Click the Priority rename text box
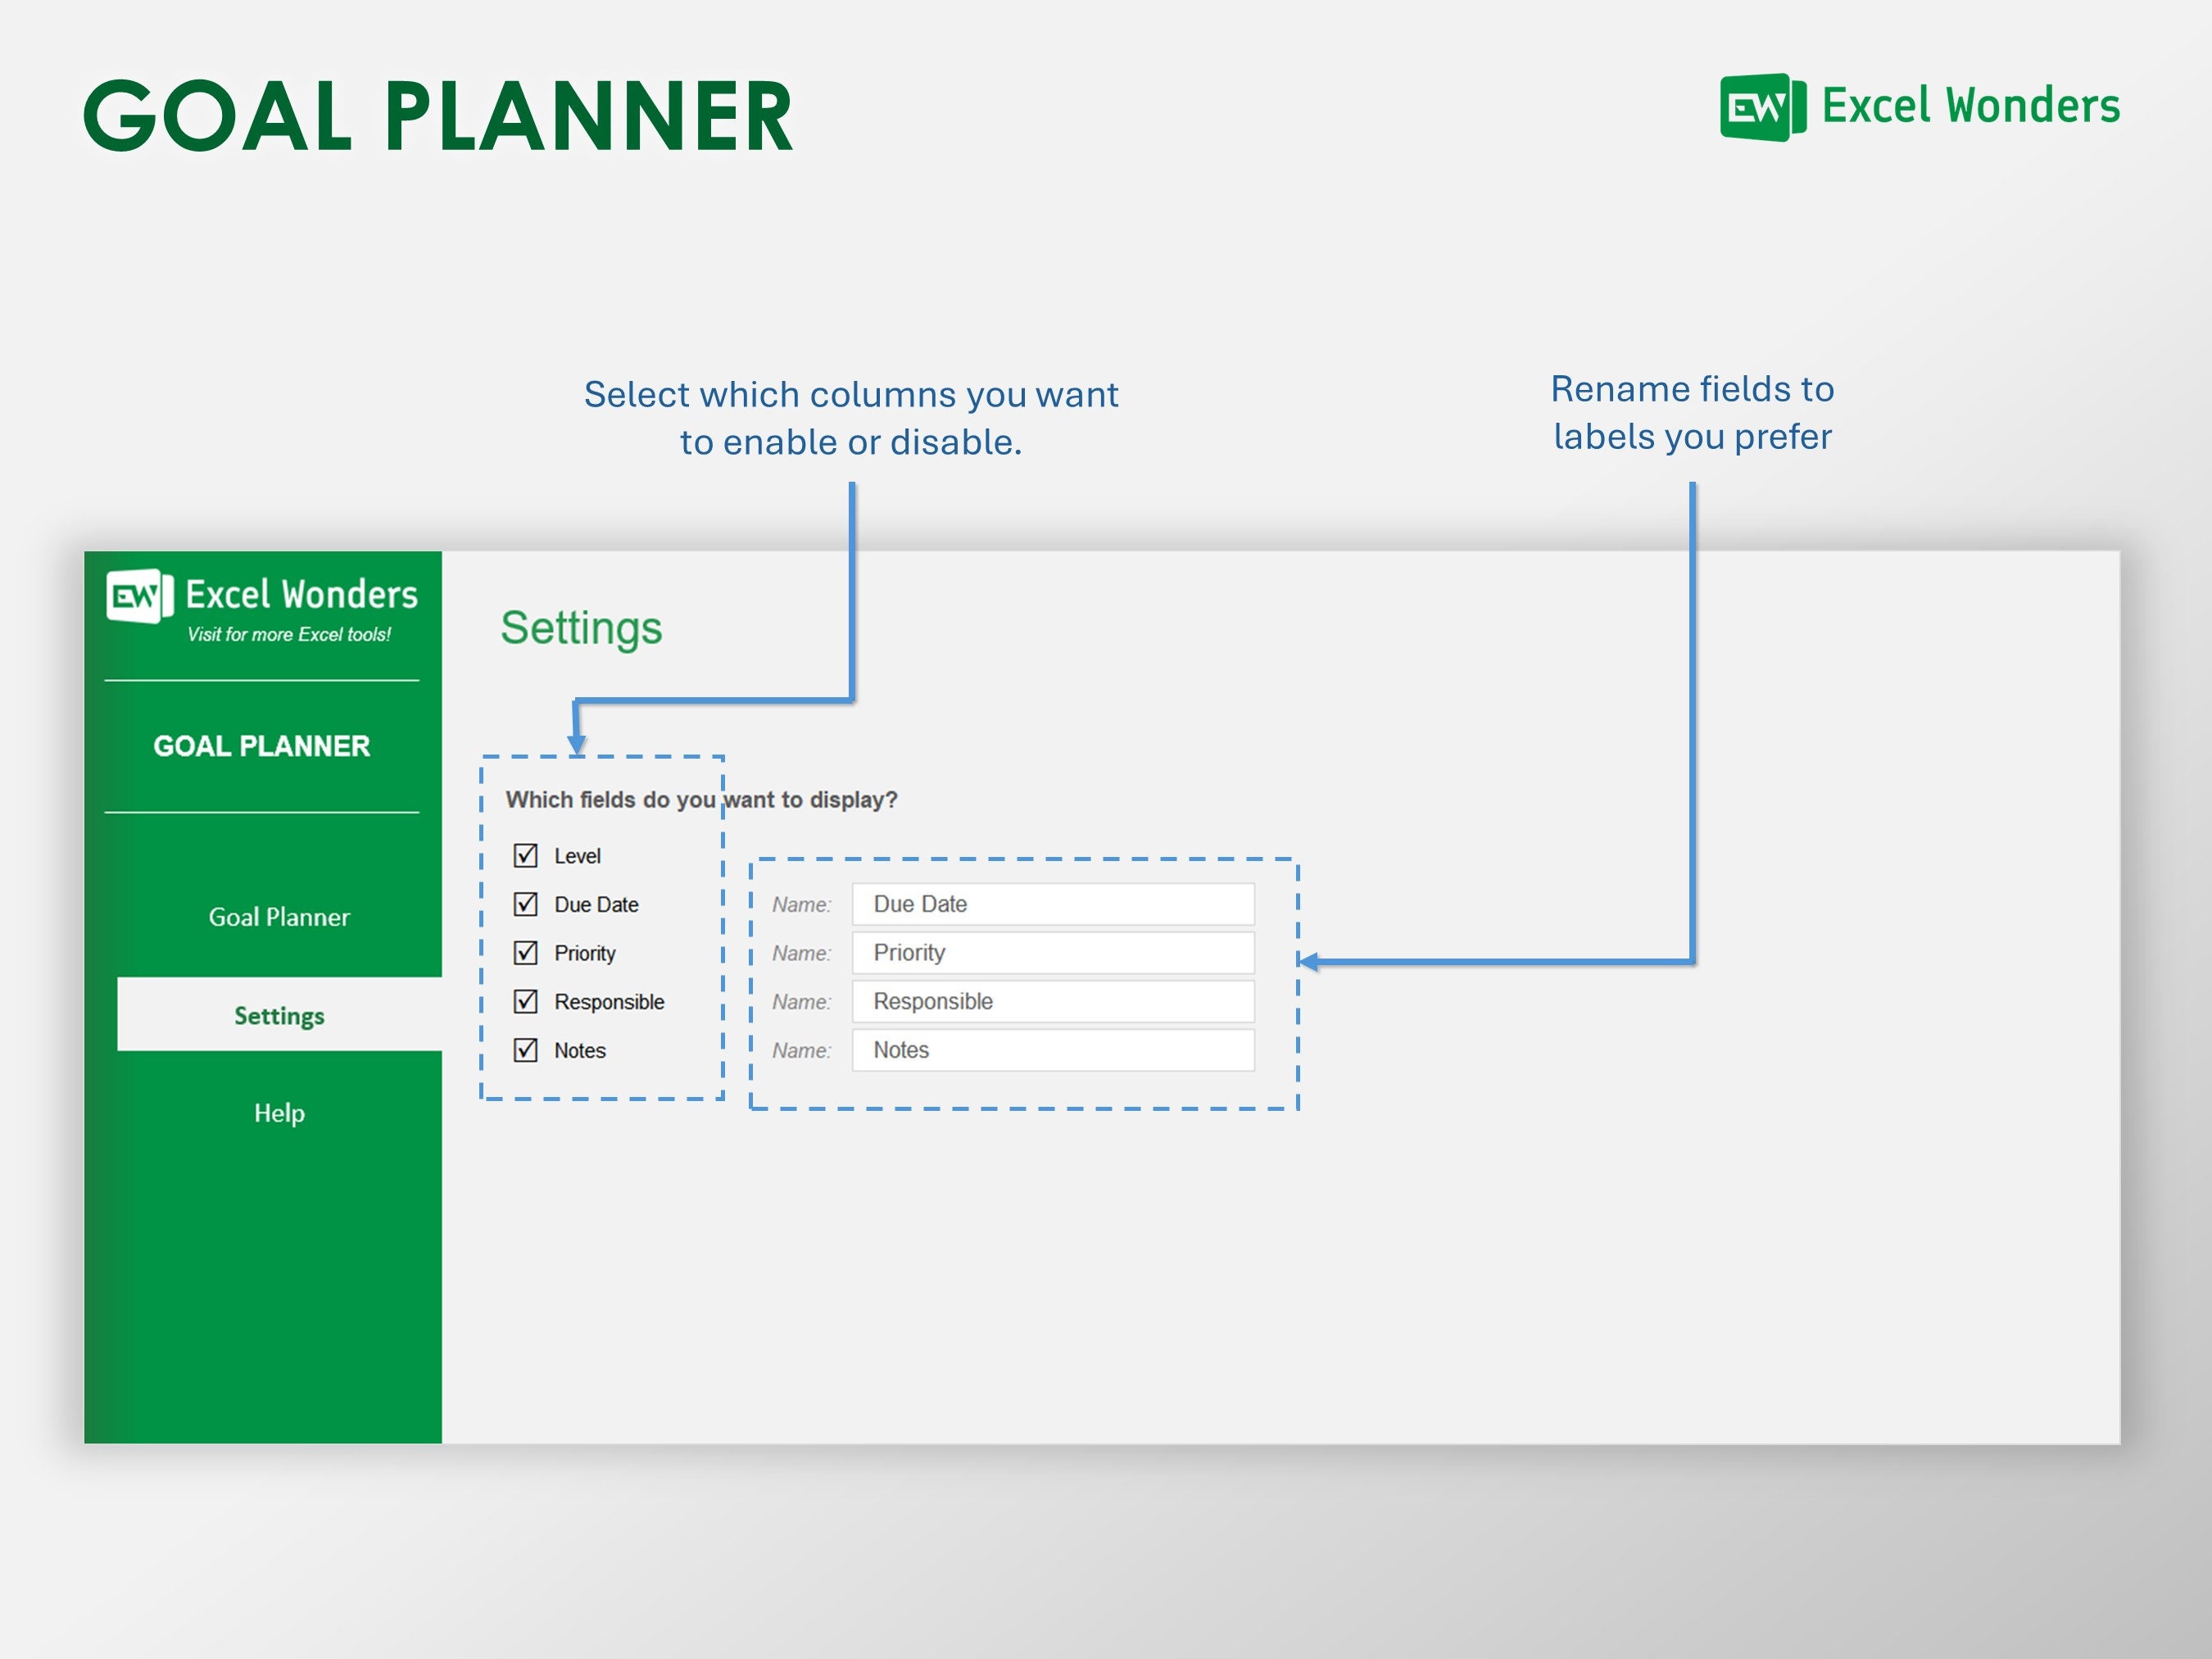The height and width of the screenshot is (1659, 2212). 1052,952
